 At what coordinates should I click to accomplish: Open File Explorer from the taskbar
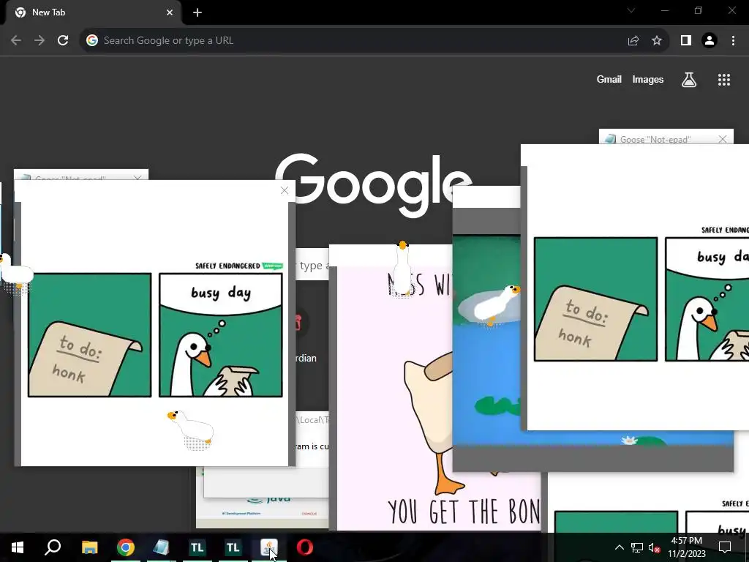89,547
